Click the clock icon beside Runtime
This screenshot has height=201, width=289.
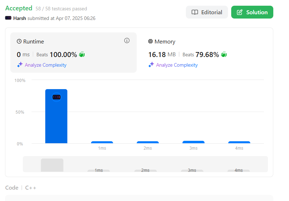pos(19,41)
